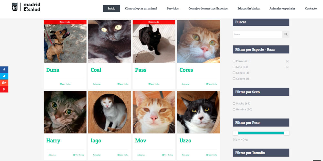
Task: Share page on Facebook icon
Action: 4,70
